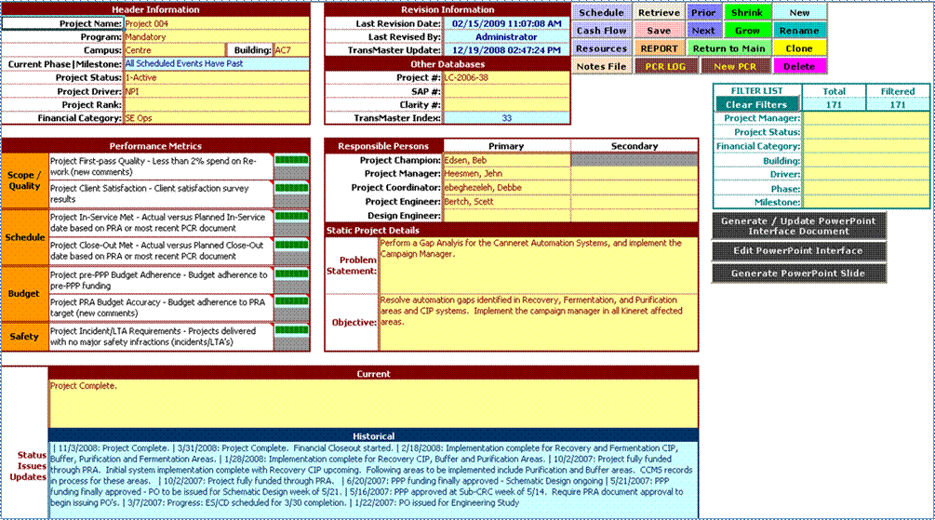Click the Program field showing Mandatory
935x520 pixels.
(217, 37)
